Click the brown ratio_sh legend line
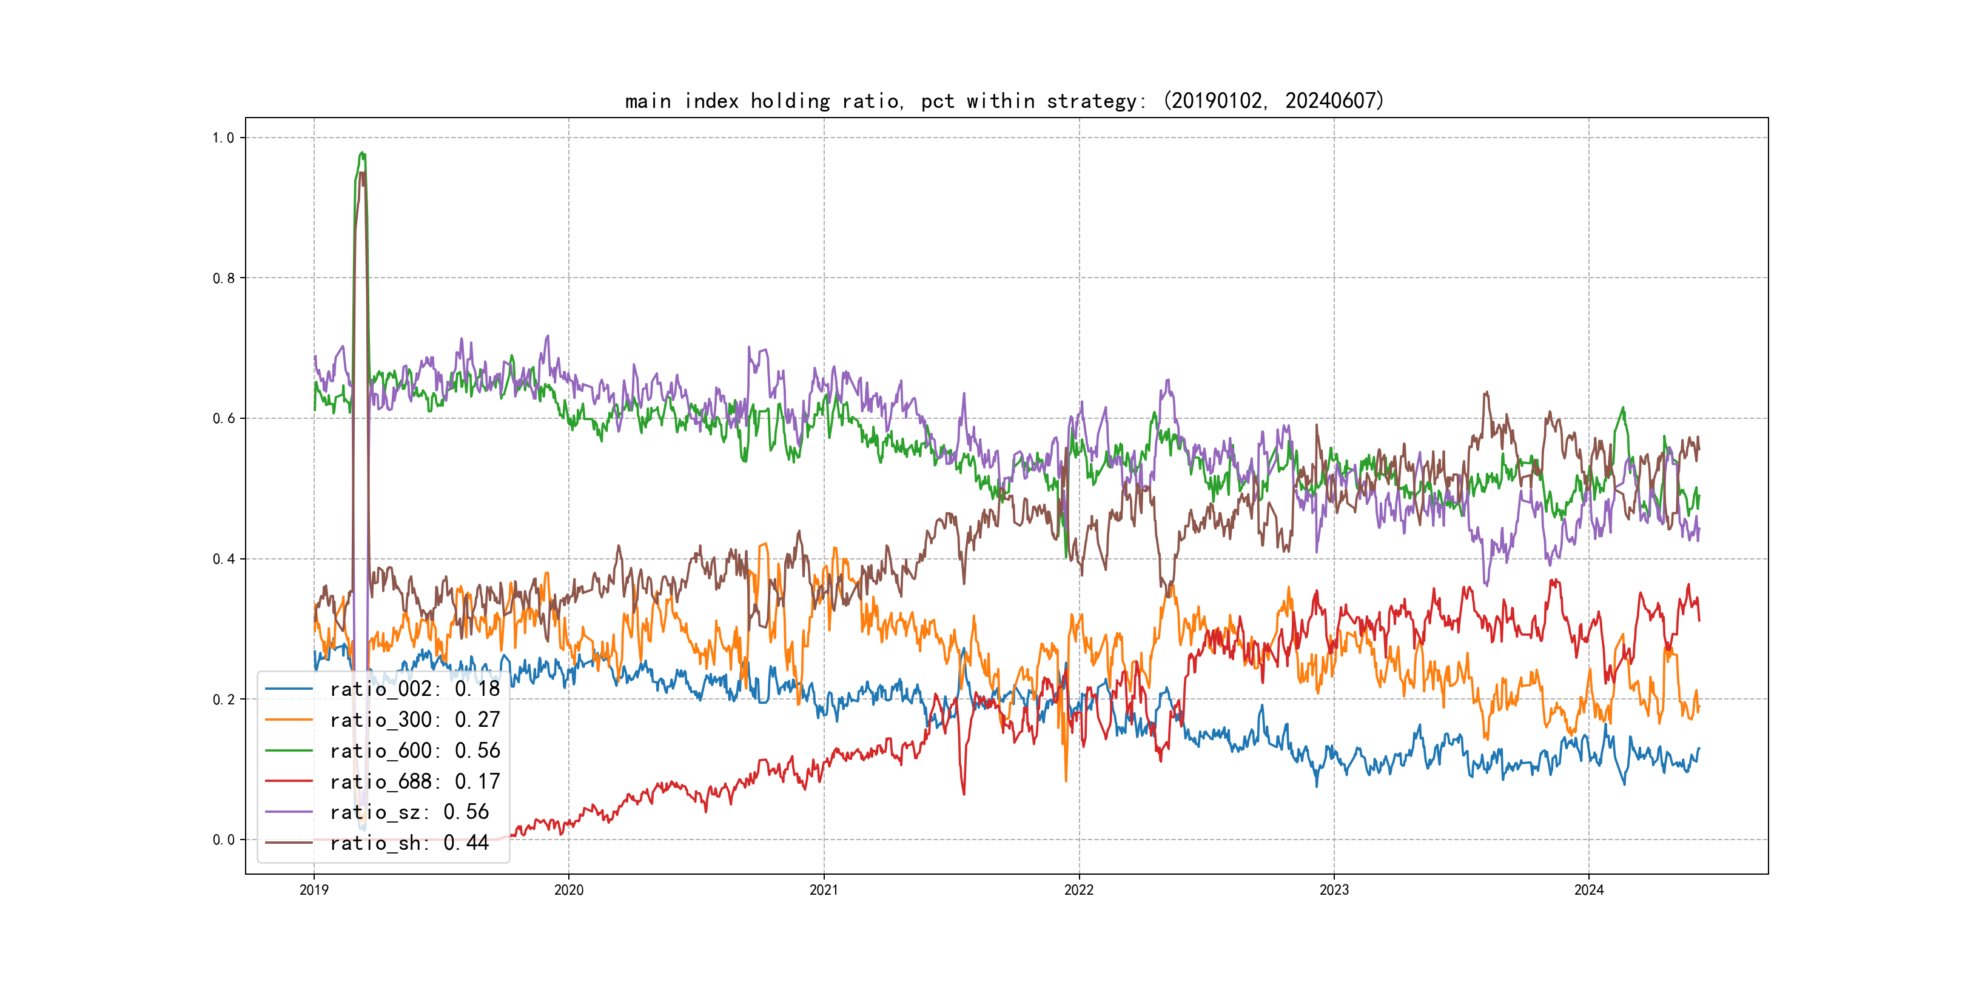This screenshot has width=1965, height=982. pyautogui.click(x=289, y=843)
